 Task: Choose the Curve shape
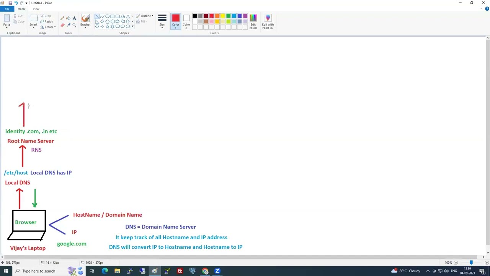(102, 16)
